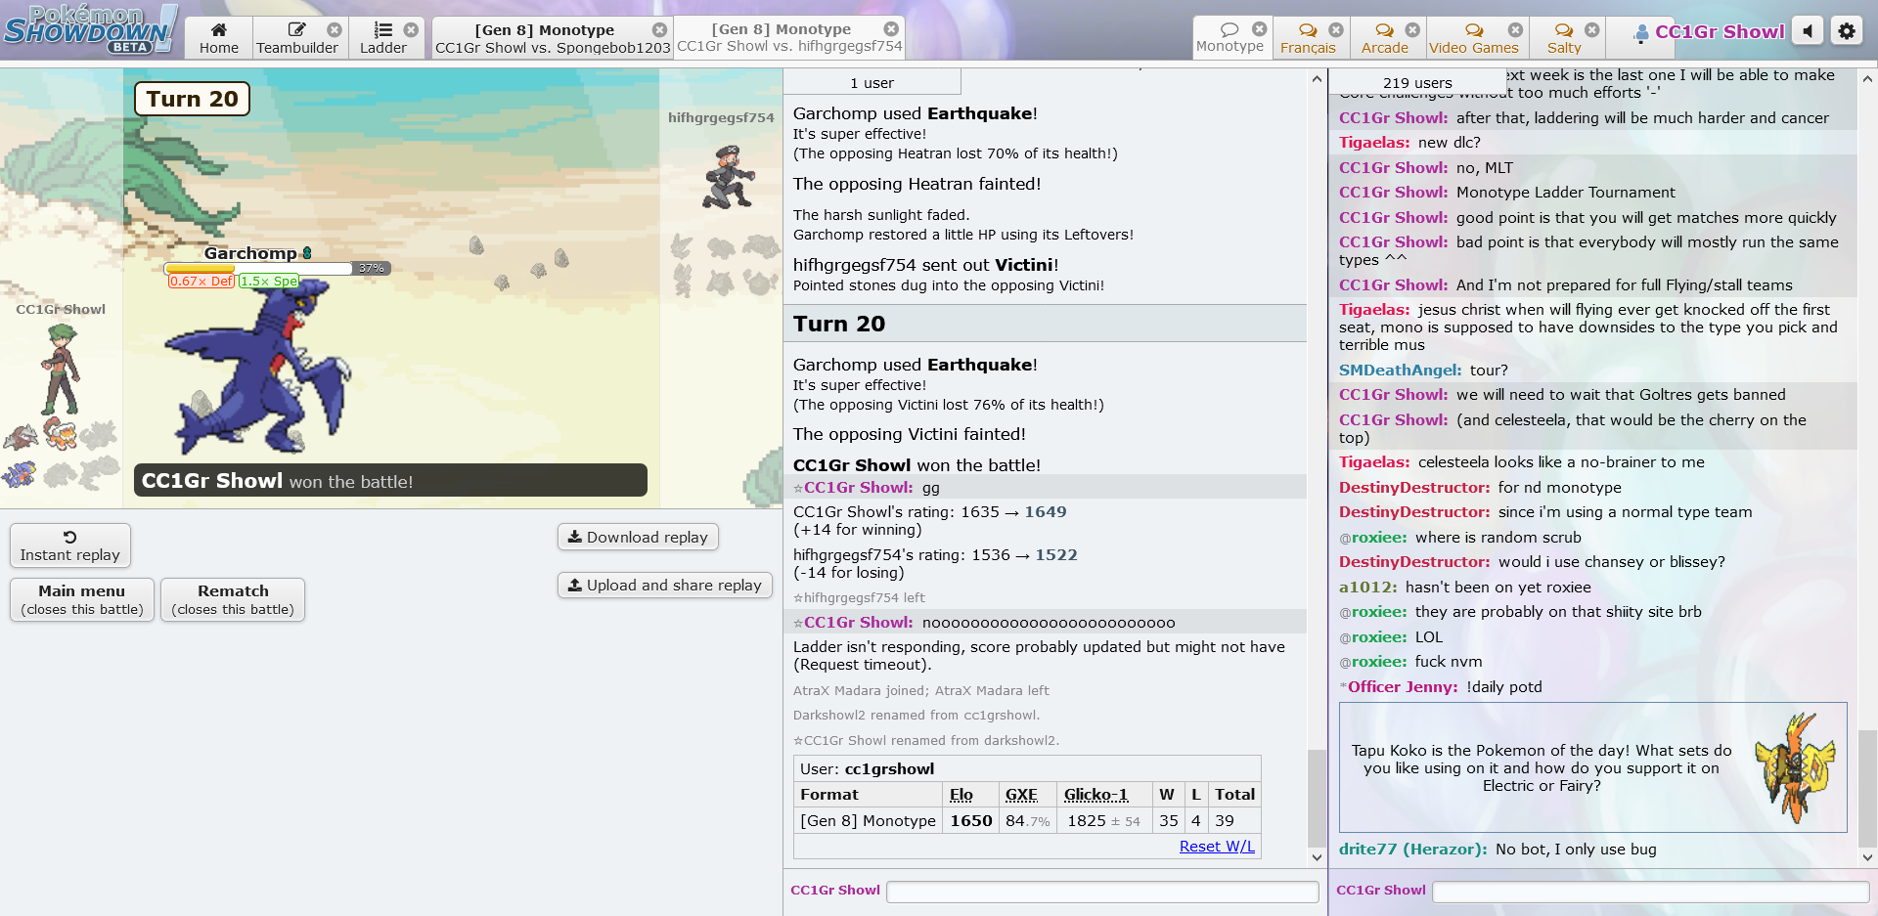Close the Teambuilder tab
Screen dimensions: 1878x916
[335, 29]
